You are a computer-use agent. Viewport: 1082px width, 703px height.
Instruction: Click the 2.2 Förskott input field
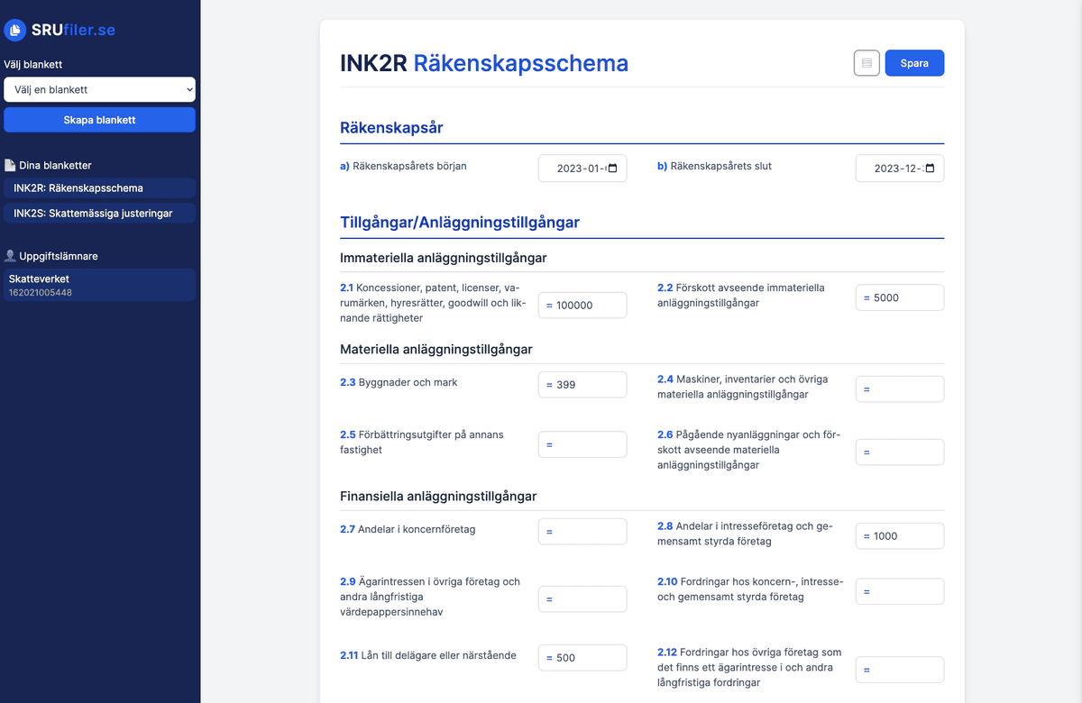tap(899, 297)
